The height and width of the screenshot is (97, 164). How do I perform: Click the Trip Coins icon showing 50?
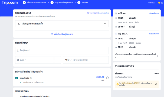159,3
